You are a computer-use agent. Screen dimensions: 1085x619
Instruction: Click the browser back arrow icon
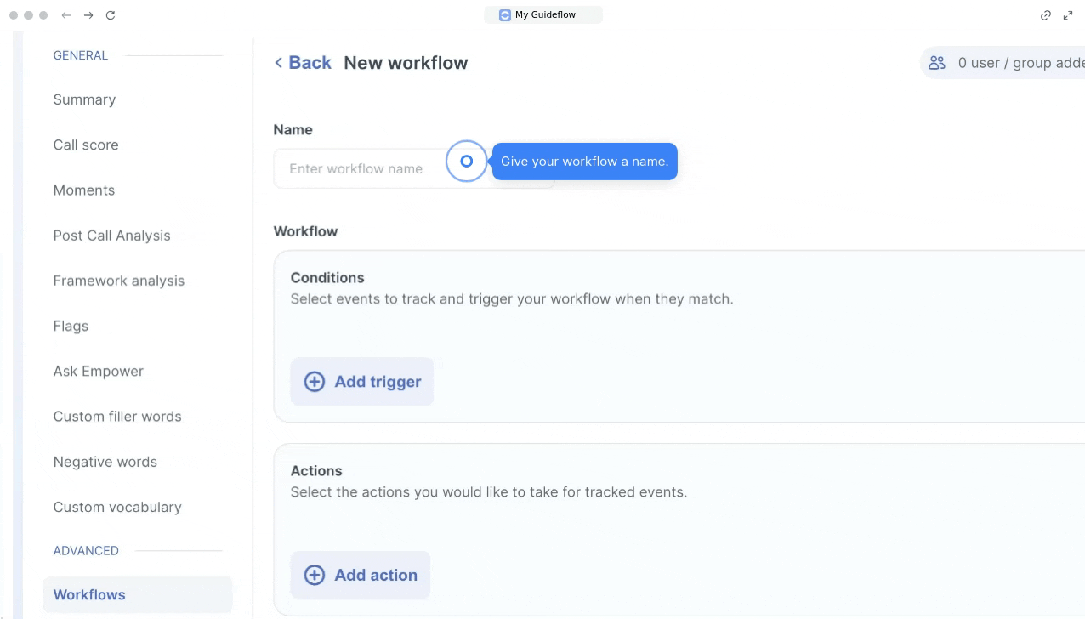[66, 15]
